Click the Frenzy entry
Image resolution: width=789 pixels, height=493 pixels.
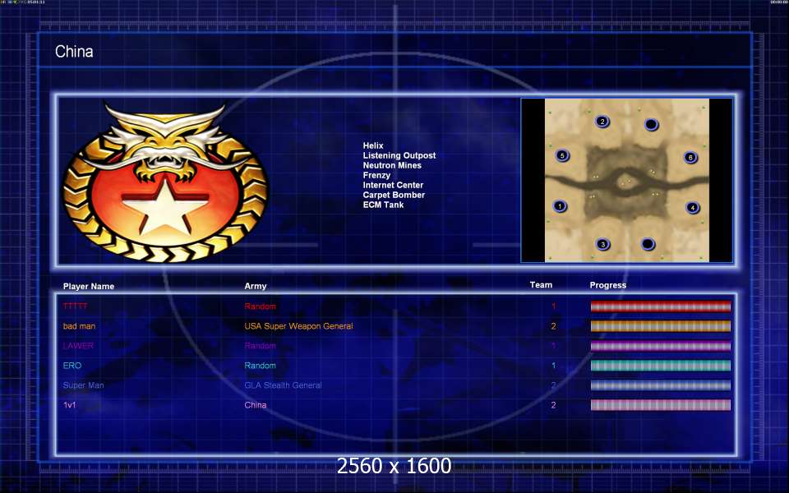(376, 175)
